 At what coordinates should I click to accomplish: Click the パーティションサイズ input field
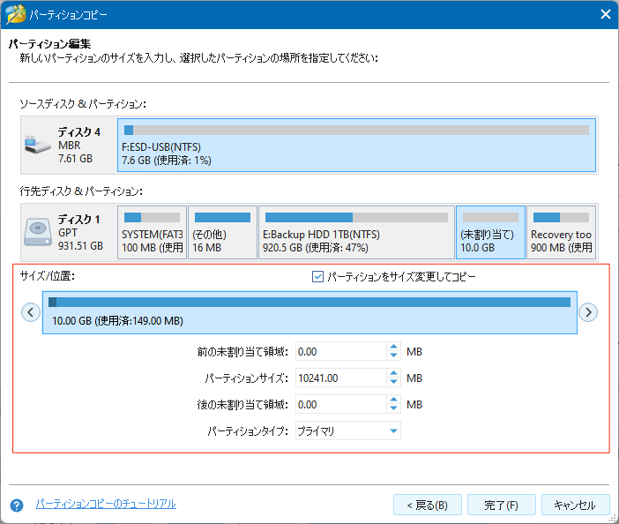[340, 378]
